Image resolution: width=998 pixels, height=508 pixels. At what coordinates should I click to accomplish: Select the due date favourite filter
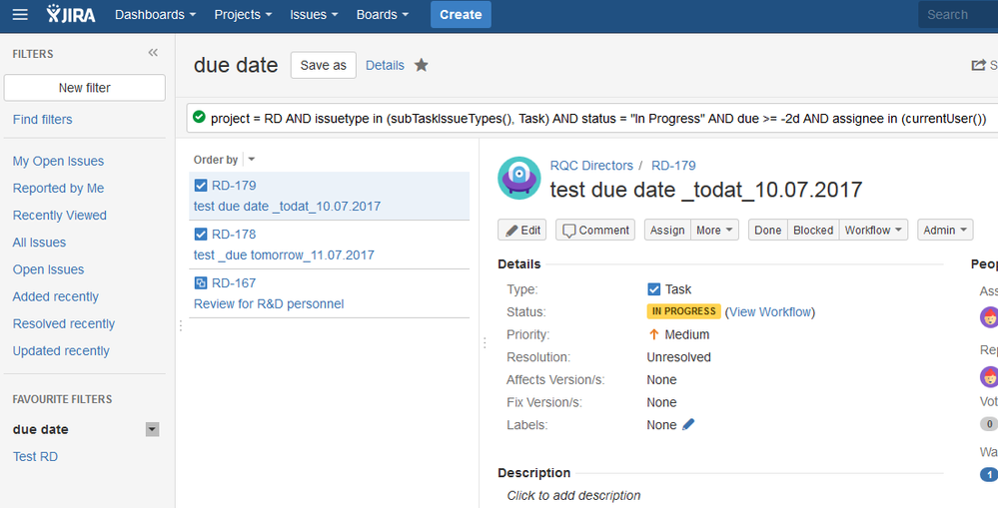(41, 430)
